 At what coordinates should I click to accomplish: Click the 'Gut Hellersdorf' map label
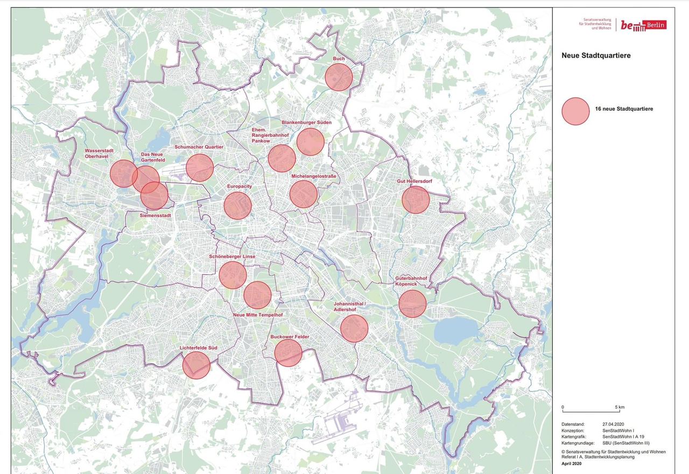coord(414,182)
